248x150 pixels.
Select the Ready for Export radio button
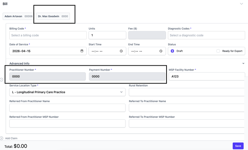pos(218,51)
